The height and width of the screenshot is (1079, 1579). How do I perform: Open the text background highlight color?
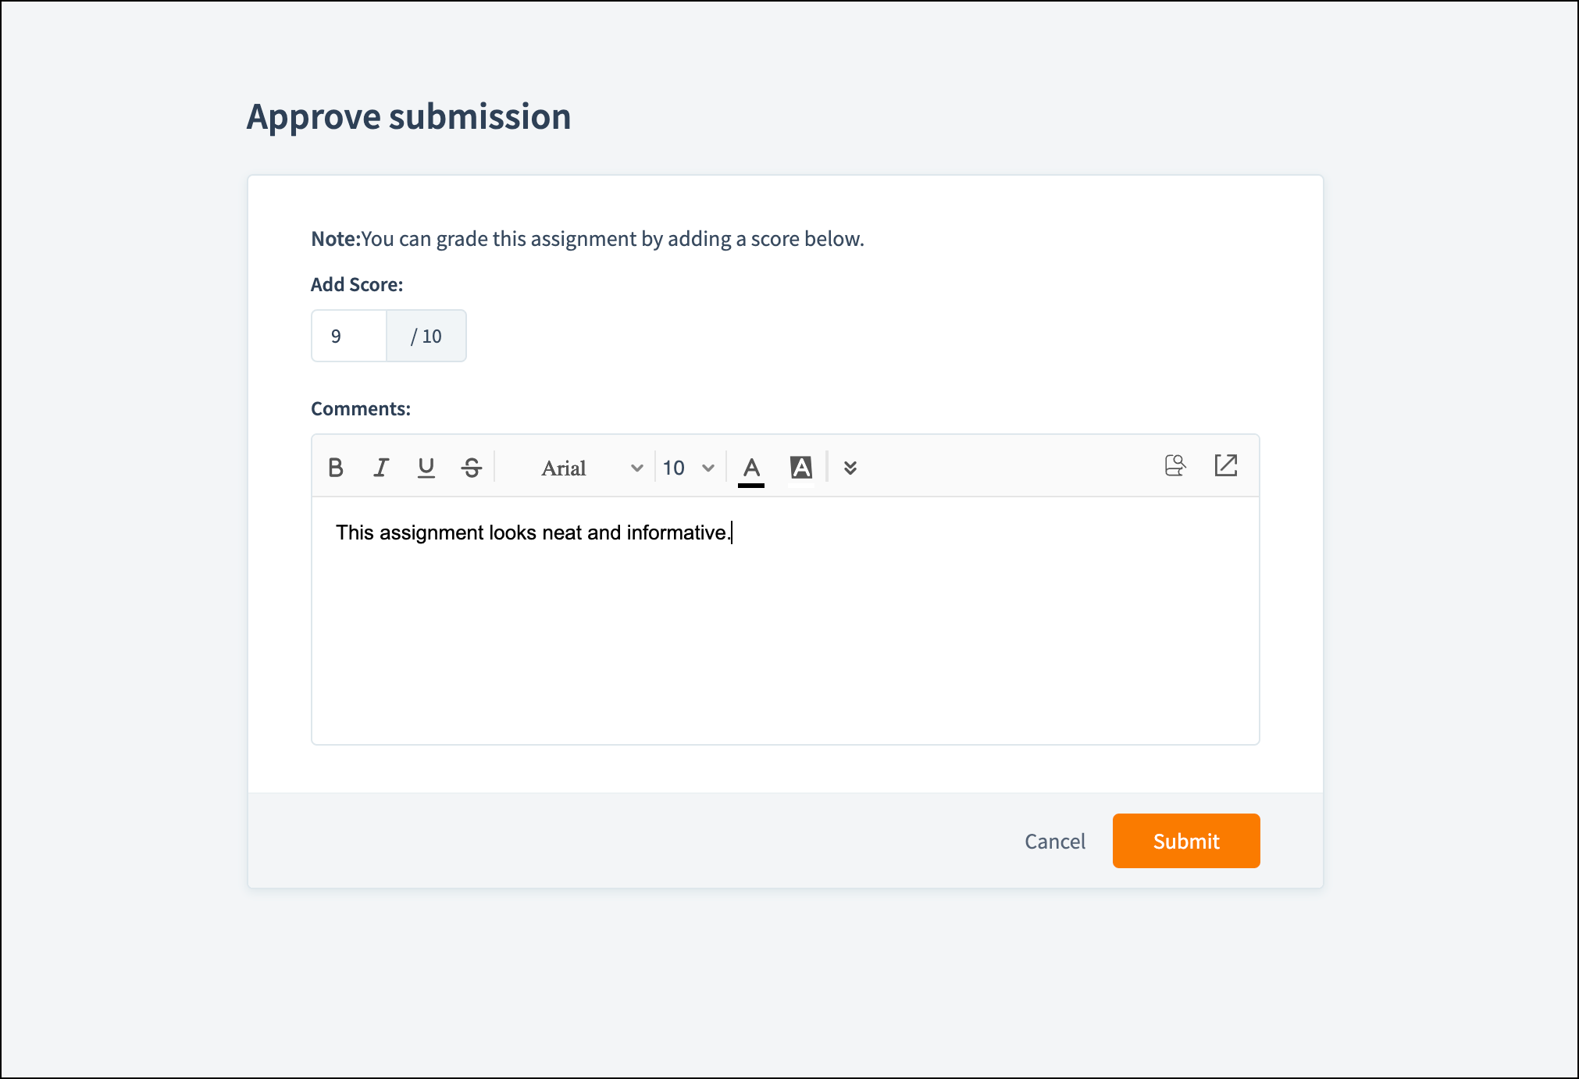coord(801,468)
